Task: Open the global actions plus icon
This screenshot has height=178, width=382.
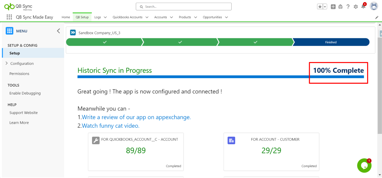Action: pos(333,7)
